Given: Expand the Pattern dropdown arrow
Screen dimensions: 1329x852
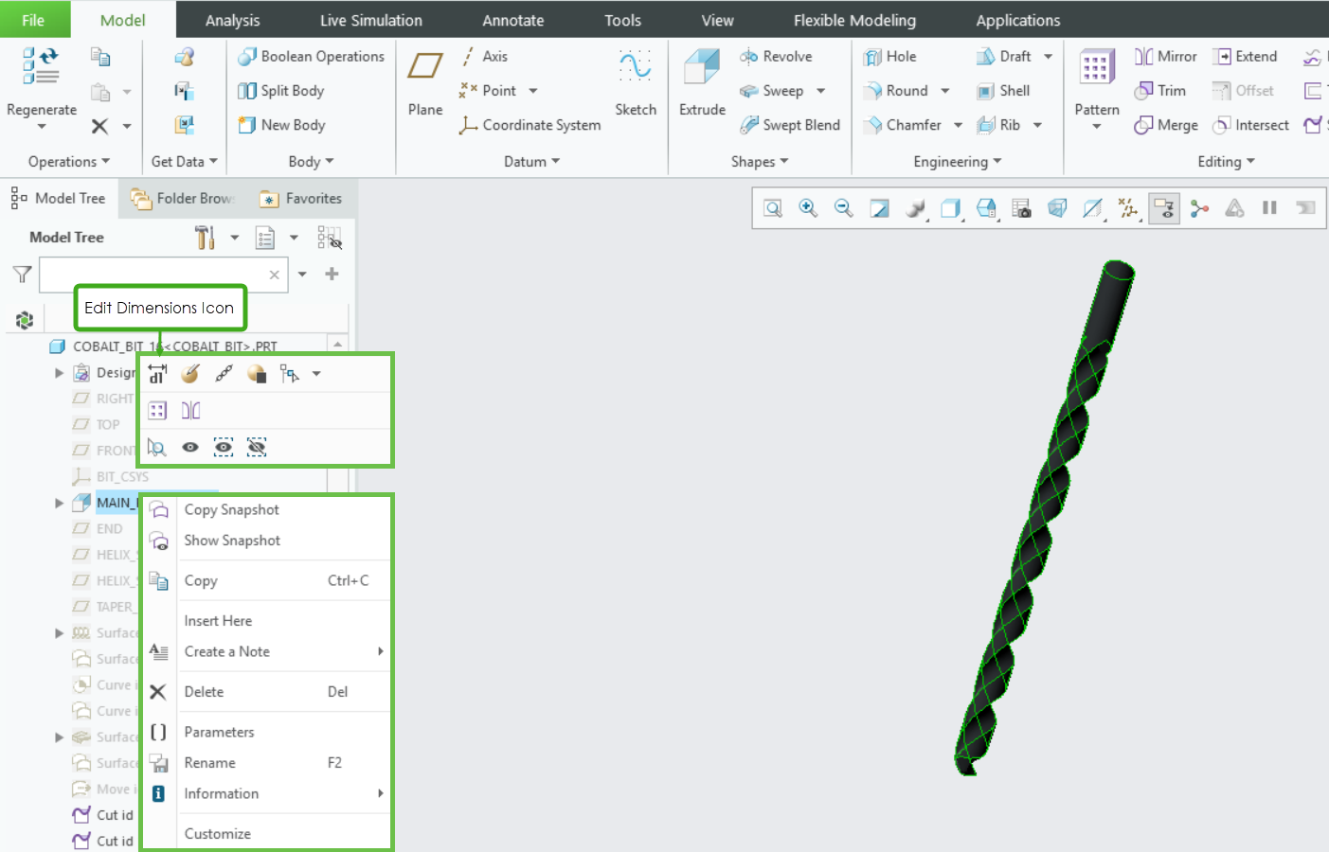Looking at the screenshot, I should [1097, 127].
